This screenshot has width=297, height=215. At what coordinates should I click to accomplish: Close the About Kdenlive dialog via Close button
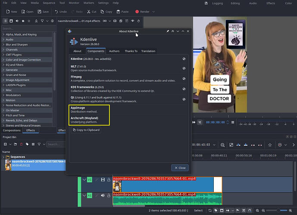(180, 168)
